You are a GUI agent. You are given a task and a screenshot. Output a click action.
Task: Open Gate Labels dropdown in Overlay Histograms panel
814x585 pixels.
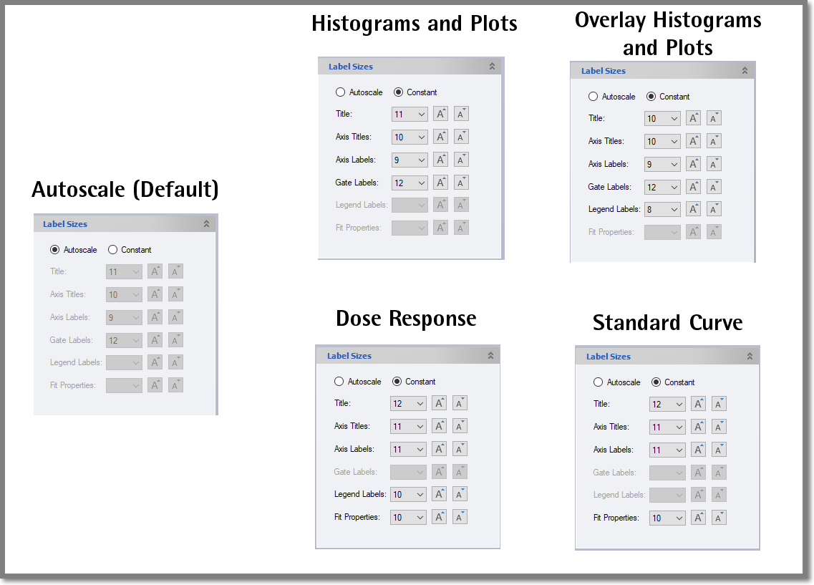(662, 187)
